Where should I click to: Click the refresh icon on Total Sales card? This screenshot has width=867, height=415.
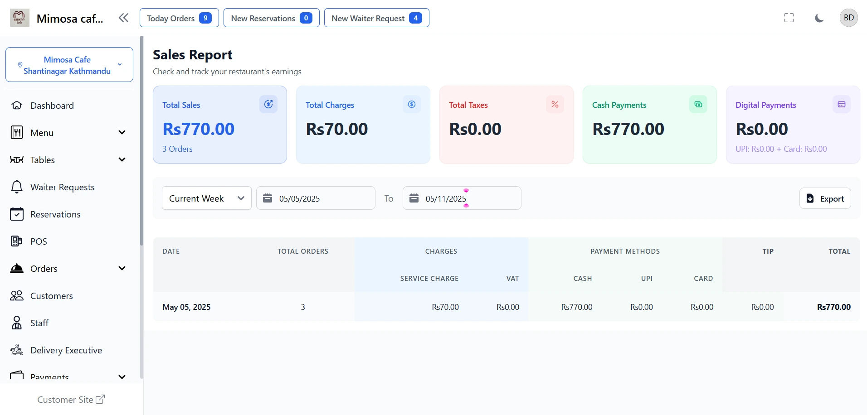point(268,104)
